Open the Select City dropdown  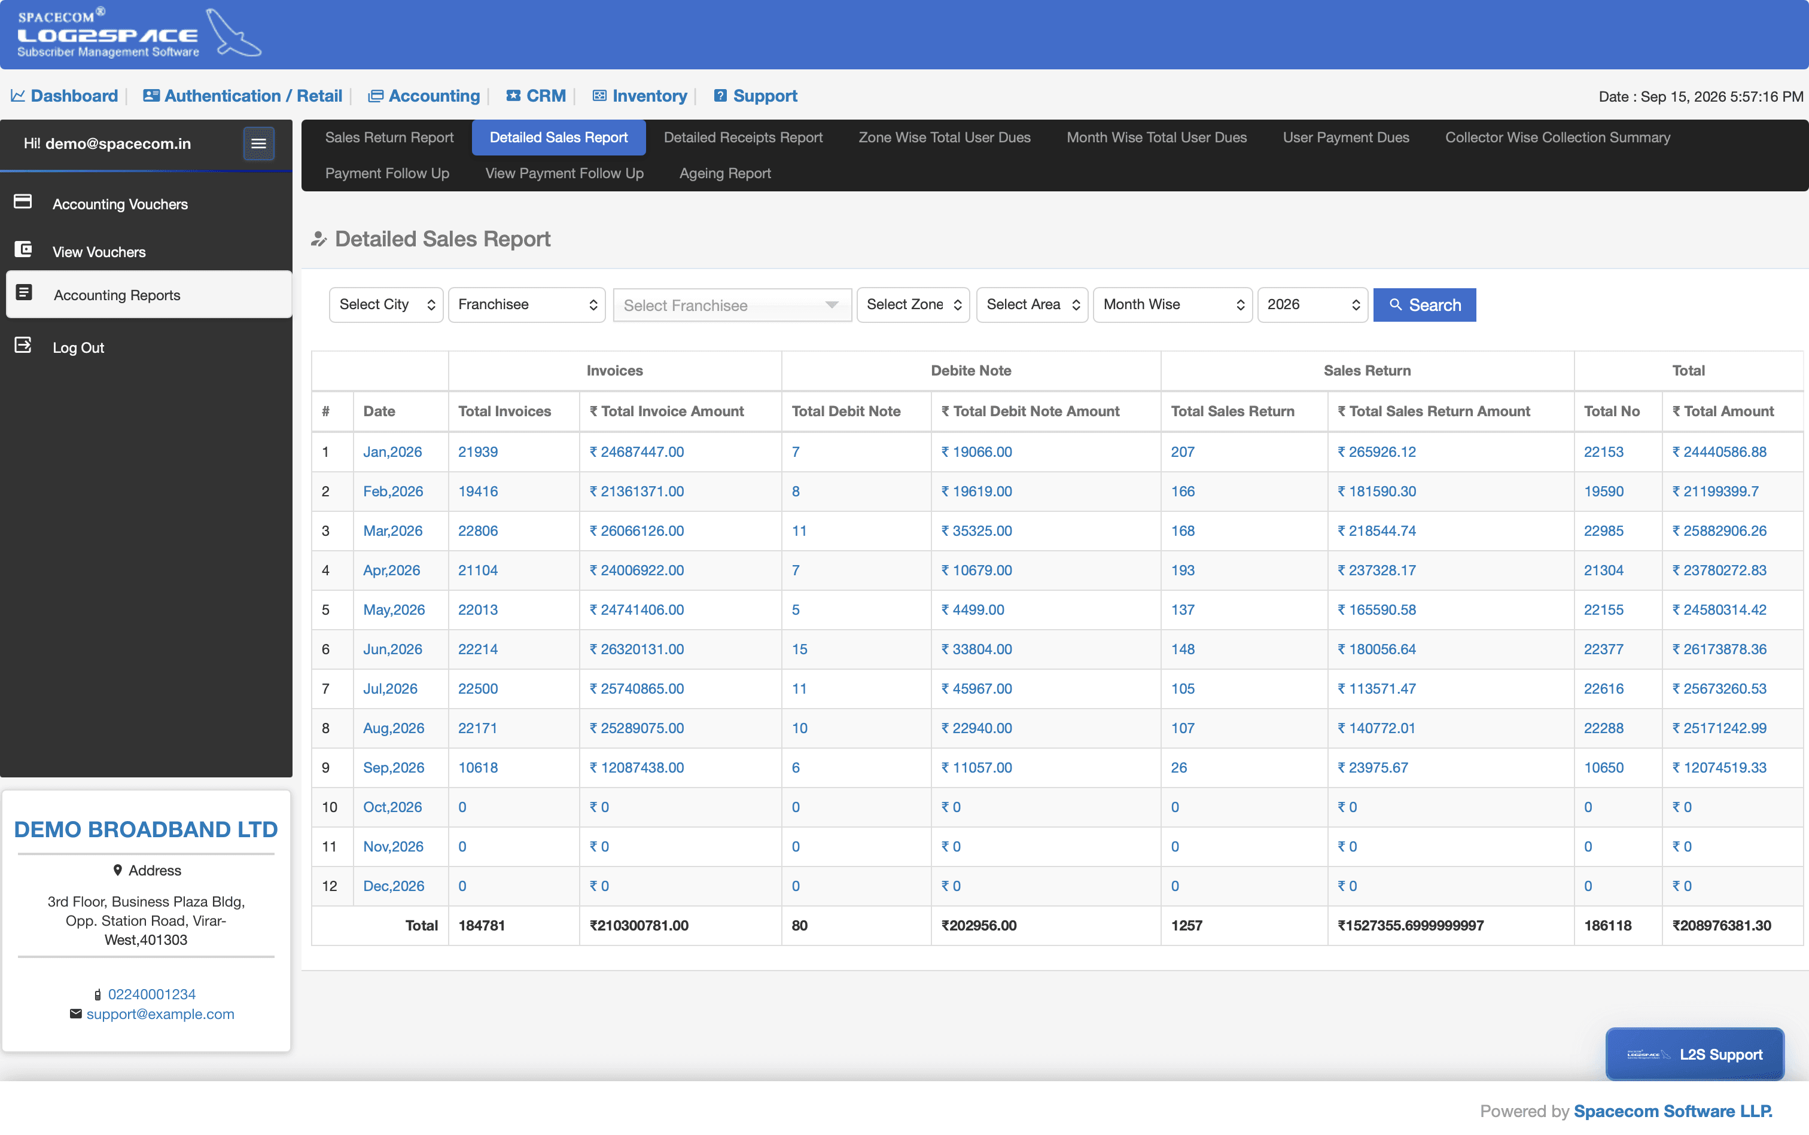386,305
